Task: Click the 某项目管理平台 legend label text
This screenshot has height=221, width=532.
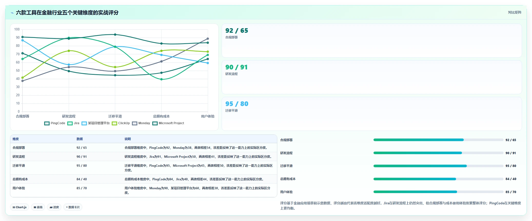Action: 99,123
